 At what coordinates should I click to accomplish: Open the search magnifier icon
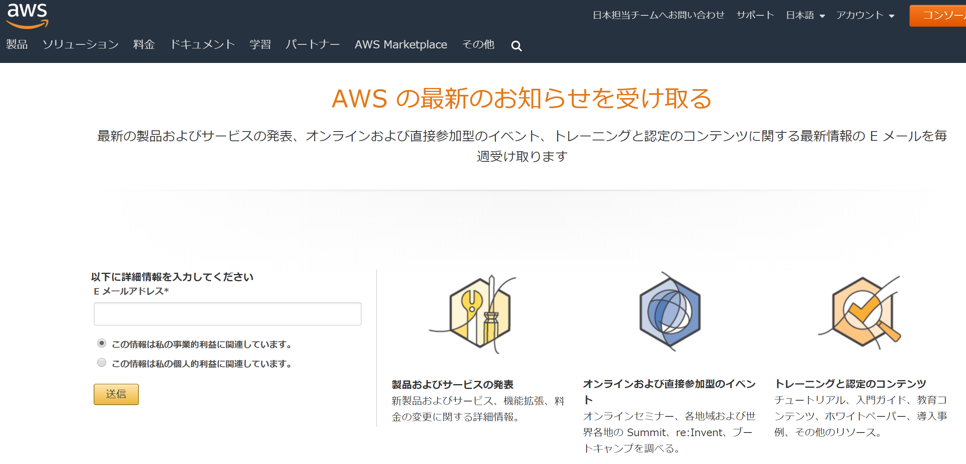click(516, 46)
